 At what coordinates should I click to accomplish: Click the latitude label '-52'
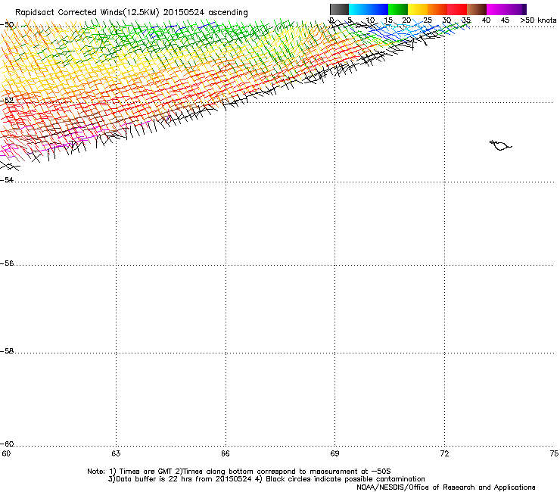pyautogui.click(x=7, y=101)
